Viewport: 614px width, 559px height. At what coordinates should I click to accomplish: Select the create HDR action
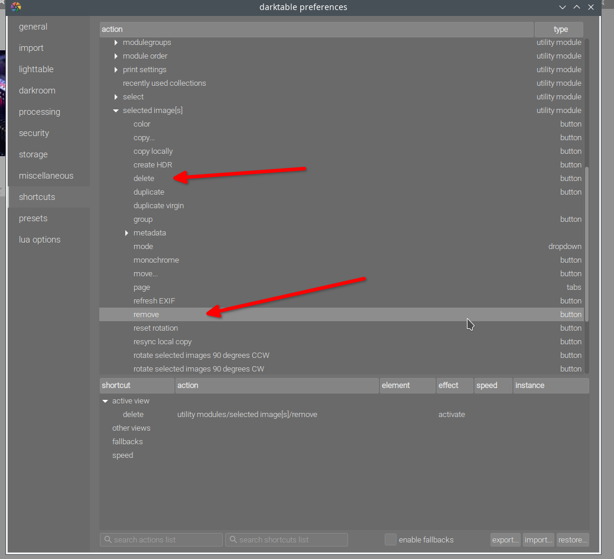point(152,164)
